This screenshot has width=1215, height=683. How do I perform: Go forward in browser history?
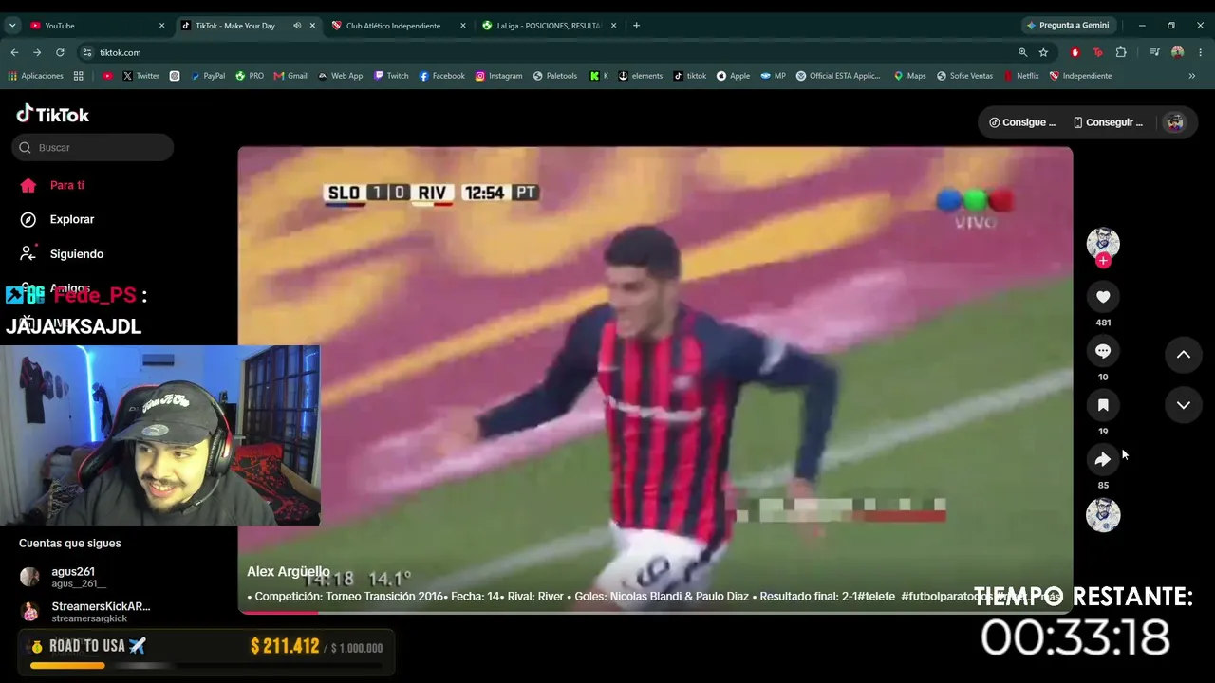(x=37, y=52)
